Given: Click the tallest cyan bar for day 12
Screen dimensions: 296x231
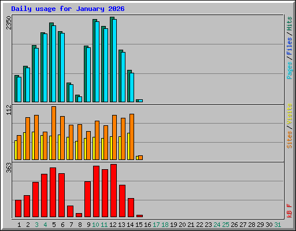Looking at the screenshot, I should click(114, 61).
